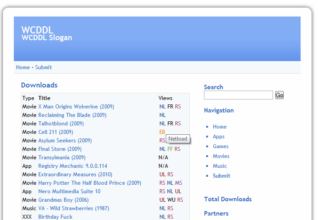
Task: Click the EB host link for Cell 211
Action: [x=162, y=132]
